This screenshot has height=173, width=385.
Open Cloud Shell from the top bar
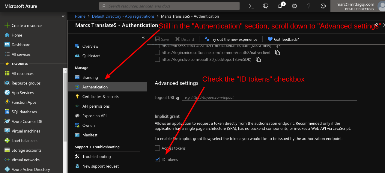pos(251,6)
